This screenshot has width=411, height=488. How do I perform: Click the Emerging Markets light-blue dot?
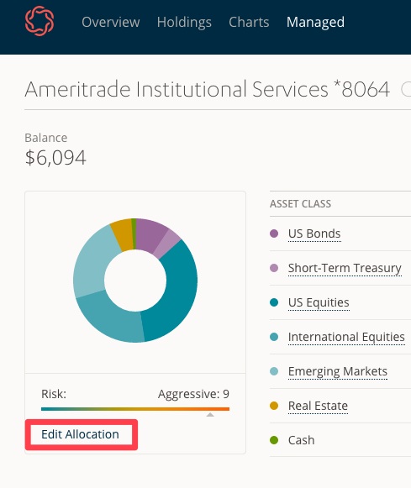(274, 371)
